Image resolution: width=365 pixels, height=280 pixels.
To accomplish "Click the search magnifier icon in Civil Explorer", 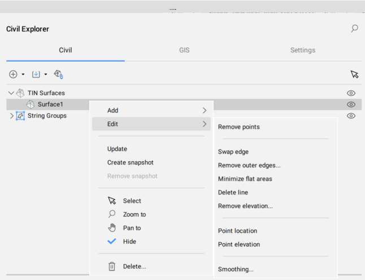I will point(354,28).
